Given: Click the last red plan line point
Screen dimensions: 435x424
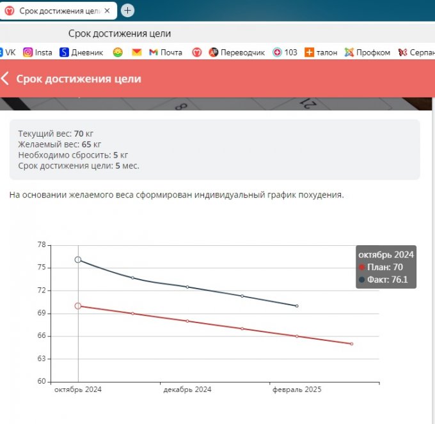Looking at the screenshot, I should (351, 344).
